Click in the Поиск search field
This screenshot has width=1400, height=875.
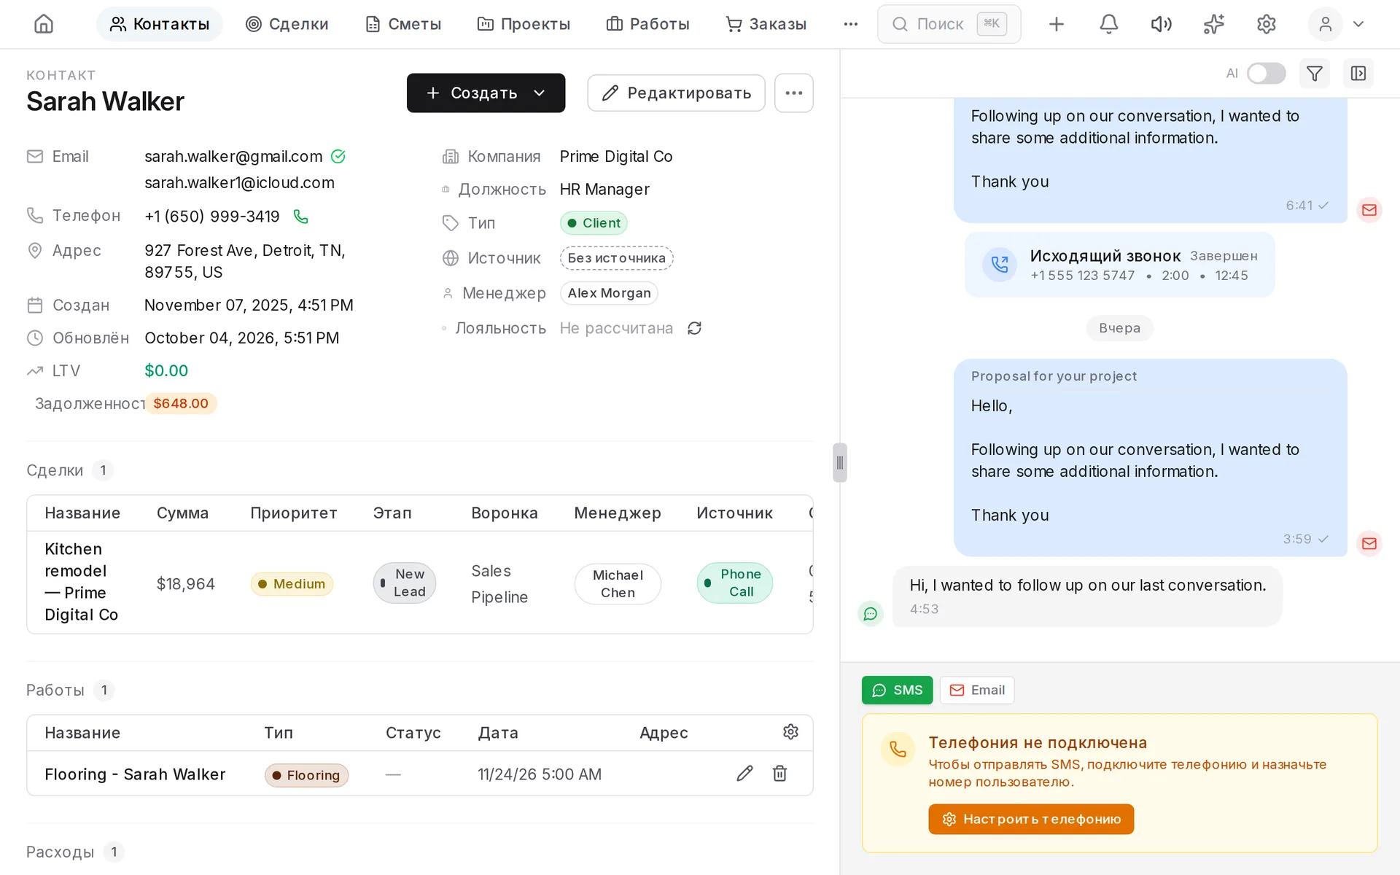coord(949,24)
